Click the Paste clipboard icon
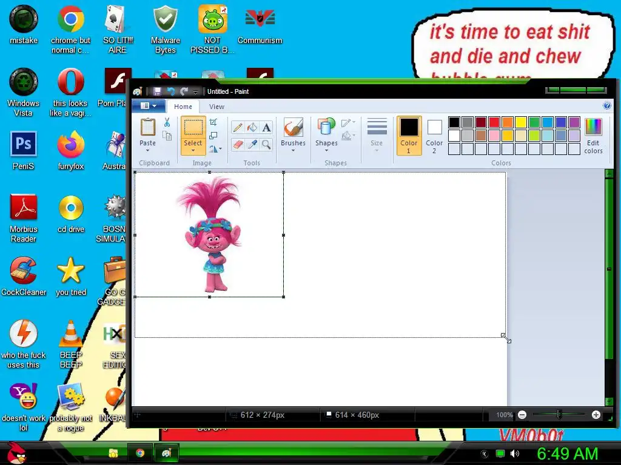This screenshot has height=465, width=621. click(148, 127)
